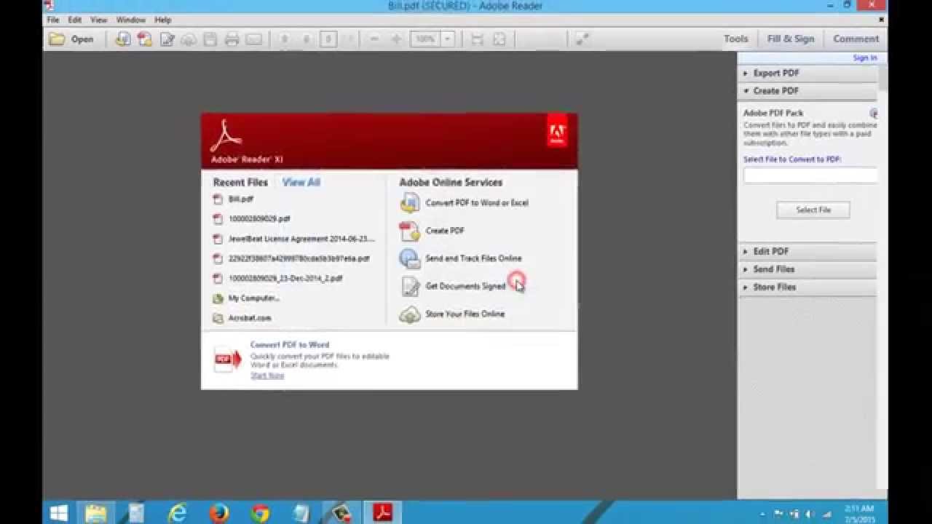This screenshot has height=524, width=932.
Task: Click the Select File to Convert input field
Action: tap(810, 175)
